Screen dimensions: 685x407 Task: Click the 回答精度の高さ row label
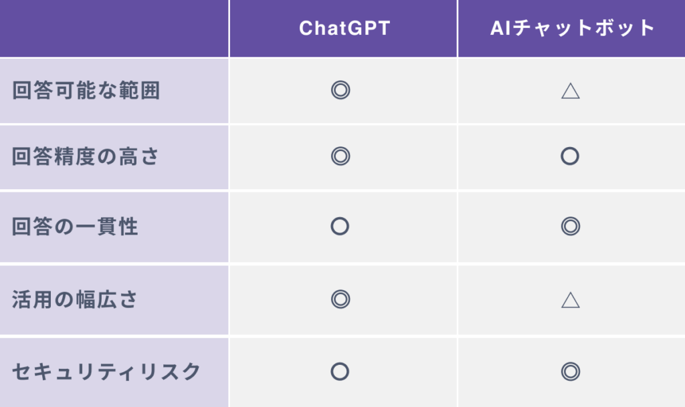(86, 156)
